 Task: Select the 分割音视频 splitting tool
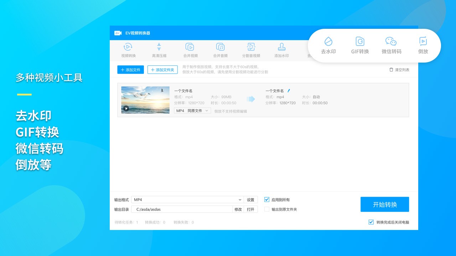coord(251,50)
